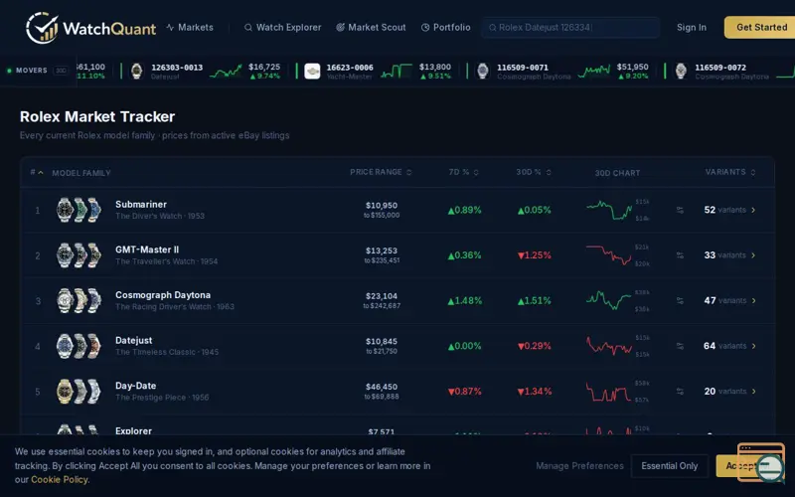The width and height of the screenshot is (795, 497).
Task: Click Manage Preferences for cookies
Action: (579, 465)
